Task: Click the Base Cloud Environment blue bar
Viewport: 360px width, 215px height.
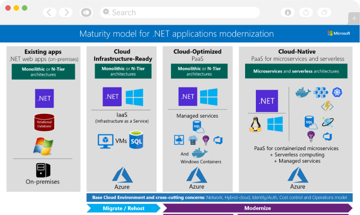Action: click(219, 198)
